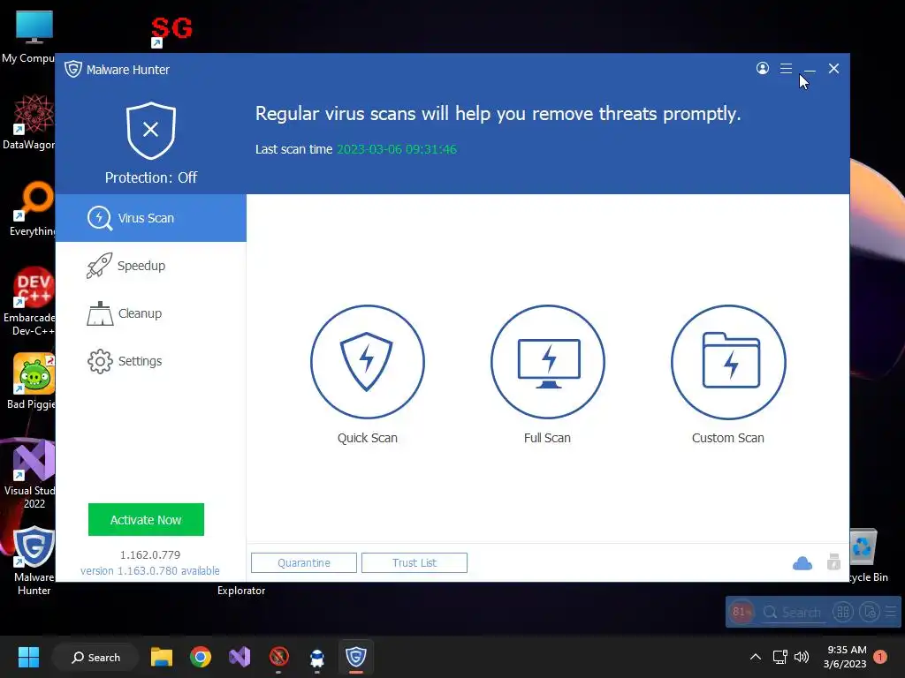
Task: Select the Virus Scan tab
Action: tap(150, 218)
